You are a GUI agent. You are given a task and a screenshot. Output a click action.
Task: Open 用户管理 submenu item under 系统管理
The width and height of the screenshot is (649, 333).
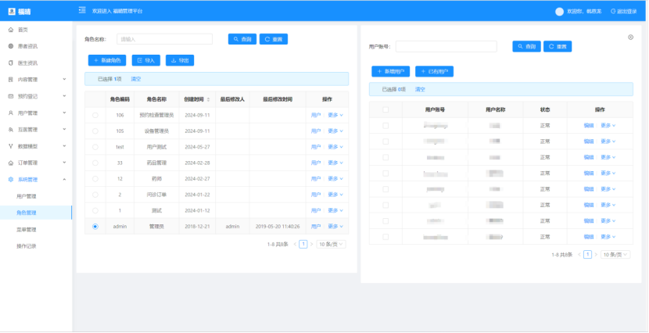(27, 196)
